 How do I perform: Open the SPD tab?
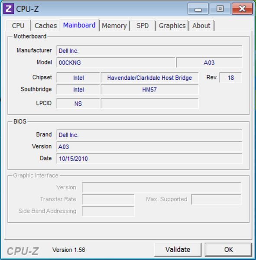point(143,26)
